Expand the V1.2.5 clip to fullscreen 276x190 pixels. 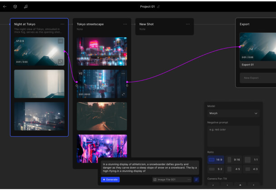60,62
